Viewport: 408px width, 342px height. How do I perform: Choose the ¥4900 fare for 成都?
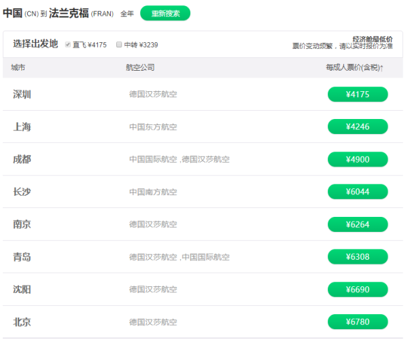tap(357, 159)
